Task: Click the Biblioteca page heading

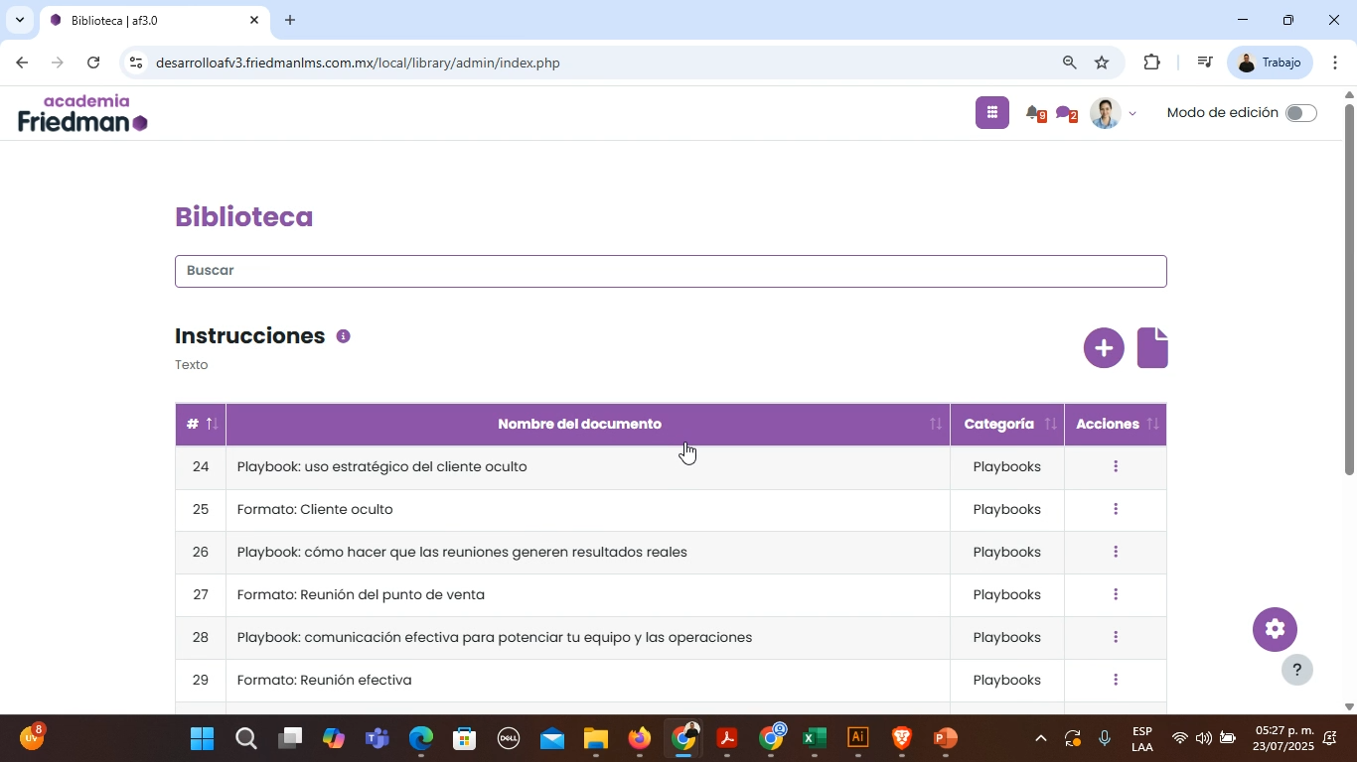Action: (x=243, y=217)
